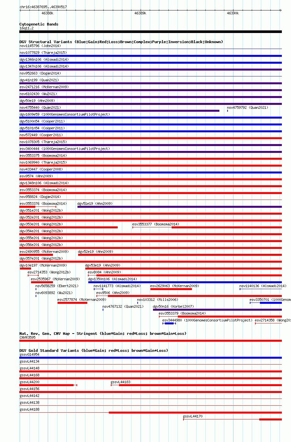Select esv8084 (Ahn2009) label
The image size is (291, 442).
tap(104, 272)
